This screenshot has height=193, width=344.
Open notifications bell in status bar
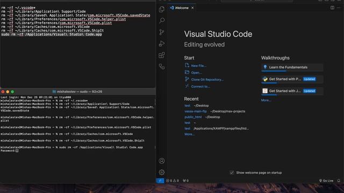tap(339, 181)
